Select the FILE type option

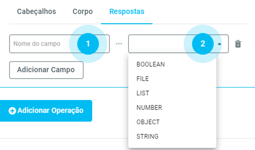[x=143, y=79]
